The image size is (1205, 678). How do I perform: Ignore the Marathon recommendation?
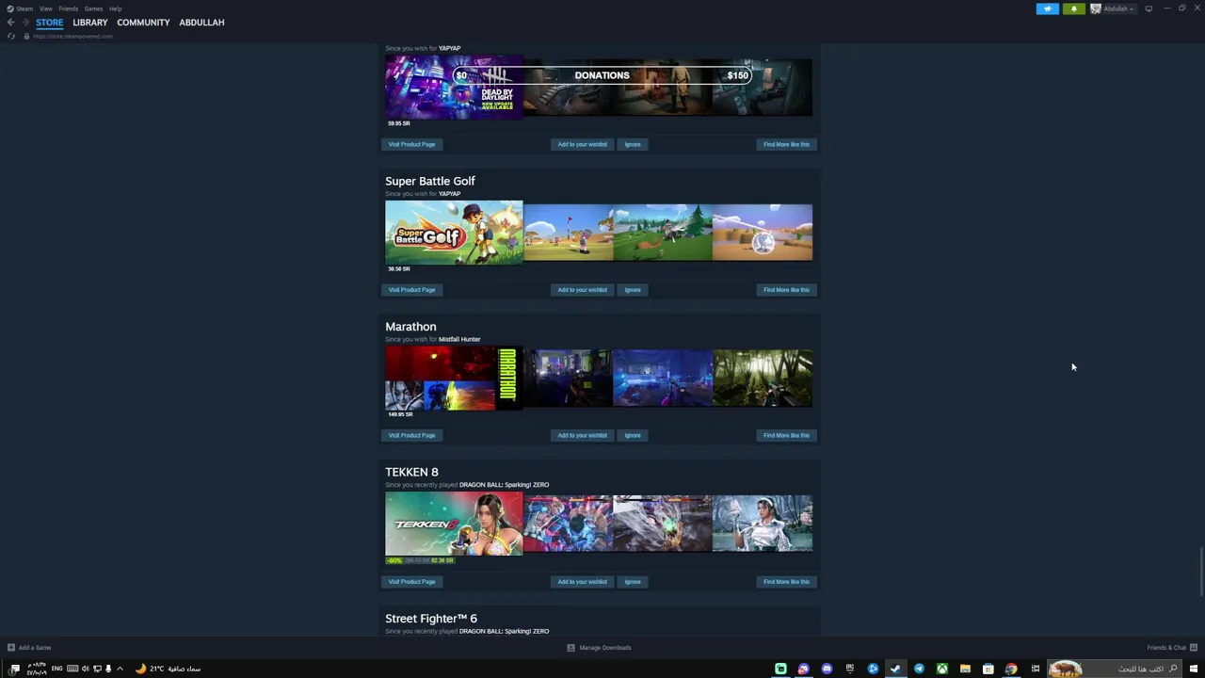coord(633,435)
